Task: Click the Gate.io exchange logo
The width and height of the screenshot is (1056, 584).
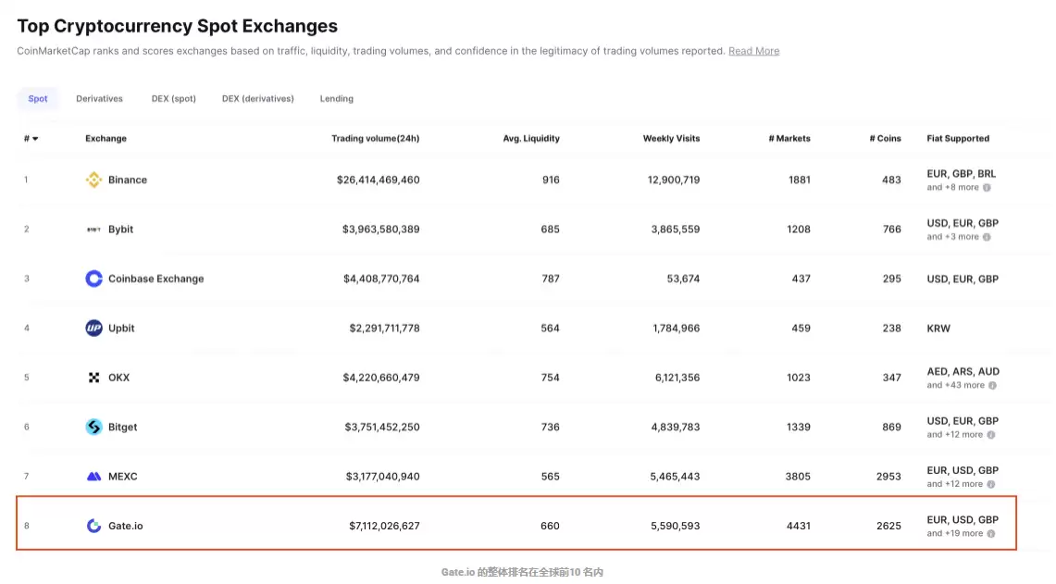Action: click(93, 525)
